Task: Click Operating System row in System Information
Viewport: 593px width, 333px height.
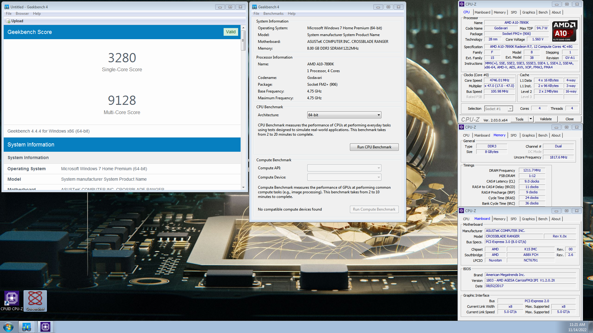Action: pyautogui.click(x=122, y=169)
